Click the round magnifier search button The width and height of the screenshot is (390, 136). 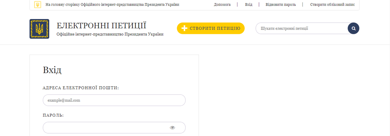pyautogui.click(x=353, y=28)
